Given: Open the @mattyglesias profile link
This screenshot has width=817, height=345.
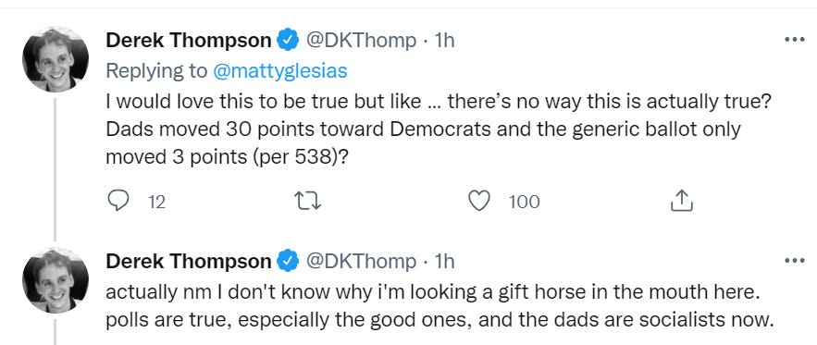Looking at the screenshot, I should click(x=279, y=71).
